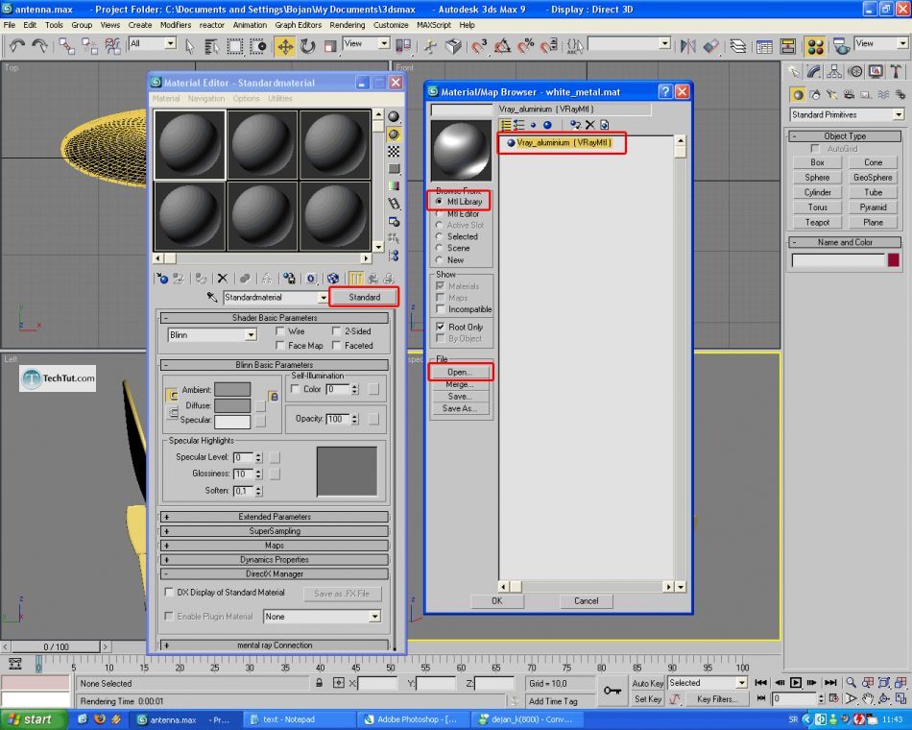Switch to the Modify command panel
Viewport: 912px width, 730px height.
click(814, 72)
